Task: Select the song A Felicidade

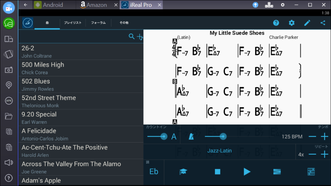Action: click(81, 134)
